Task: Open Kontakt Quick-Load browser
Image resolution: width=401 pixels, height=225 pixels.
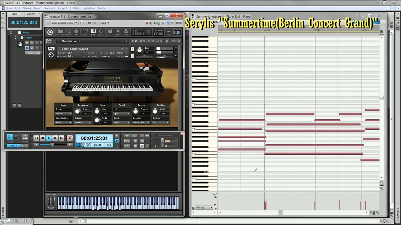Action: [101, 32]
